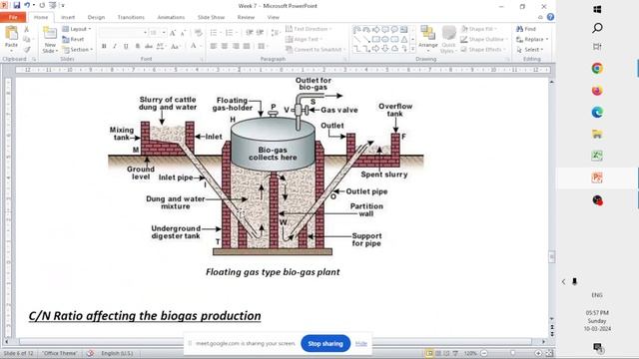Switch to the Design tab
Viewport: 639px width, 359px height.
coord(96,18)
